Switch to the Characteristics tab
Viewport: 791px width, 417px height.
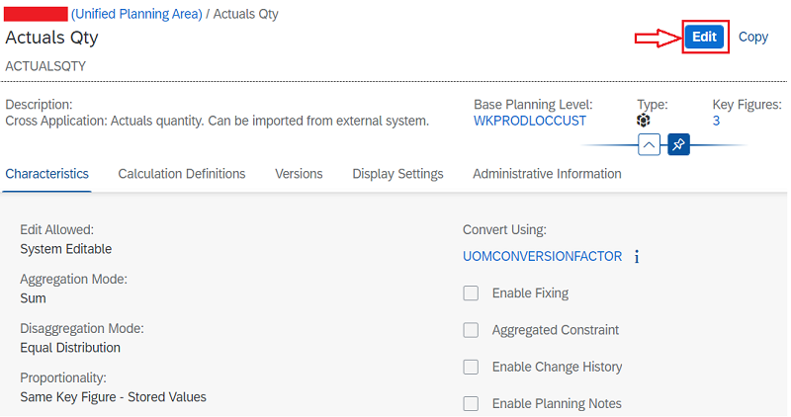46,174
